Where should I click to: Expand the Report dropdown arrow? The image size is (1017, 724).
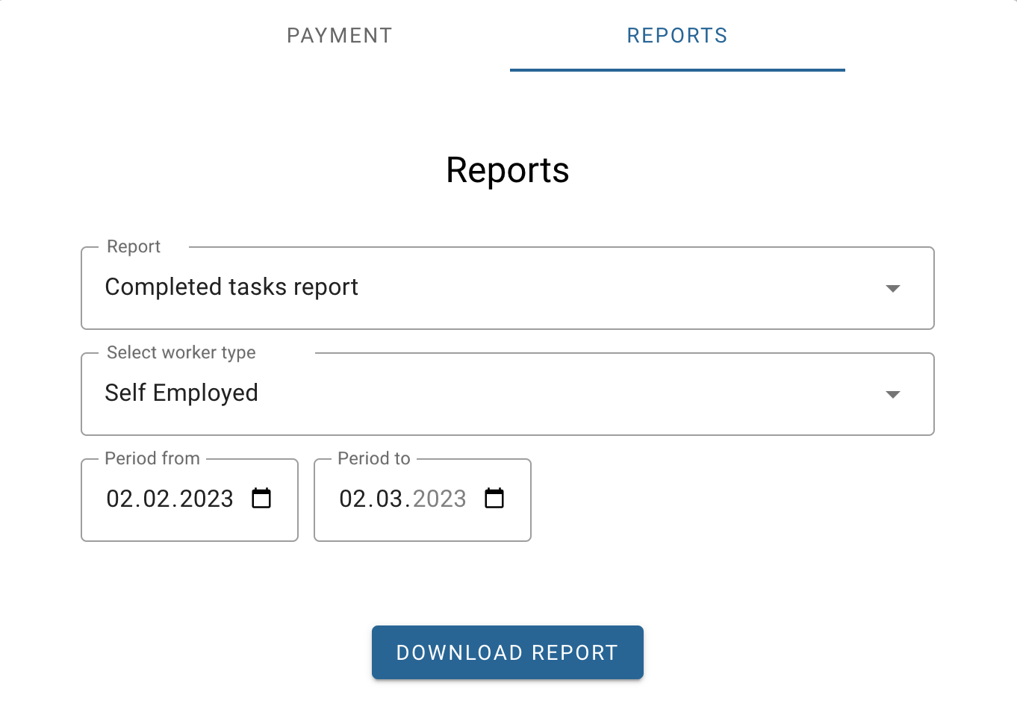pos(892,288)
